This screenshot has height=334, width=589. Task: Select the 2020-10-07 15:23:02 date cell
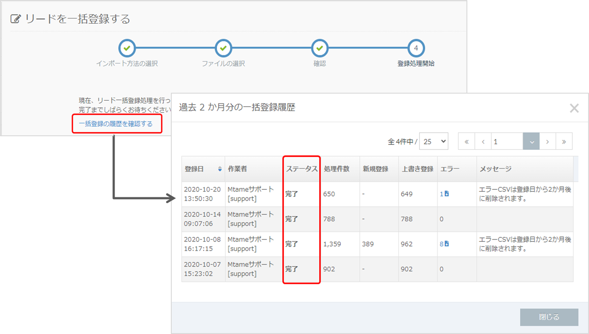click(x=203, y=269)
